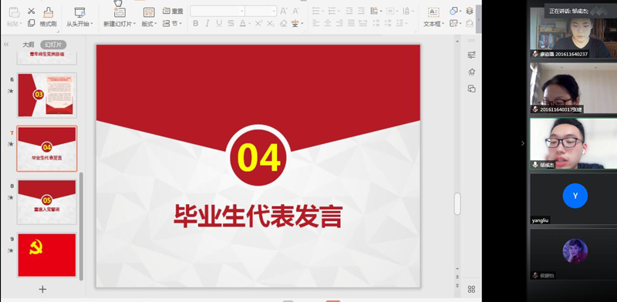Click the grid icon at sidebar bottom

[x=471, y=290]
